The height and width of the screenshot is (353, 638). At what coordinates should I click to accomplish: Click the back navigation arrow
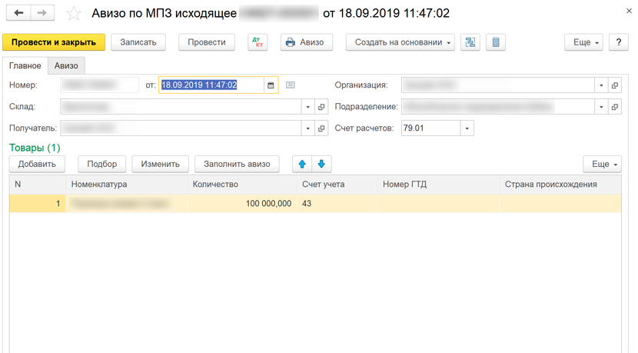18,14
